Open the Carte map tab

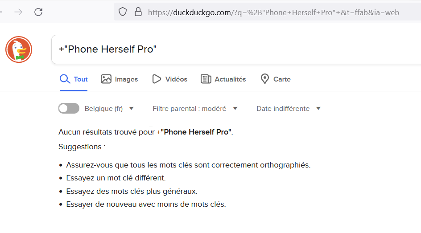281,79
